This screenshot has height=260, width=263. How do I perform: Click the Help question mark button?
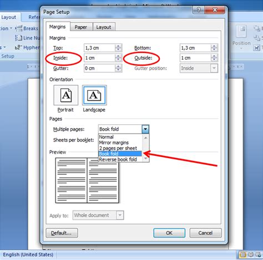pos(198,10)
